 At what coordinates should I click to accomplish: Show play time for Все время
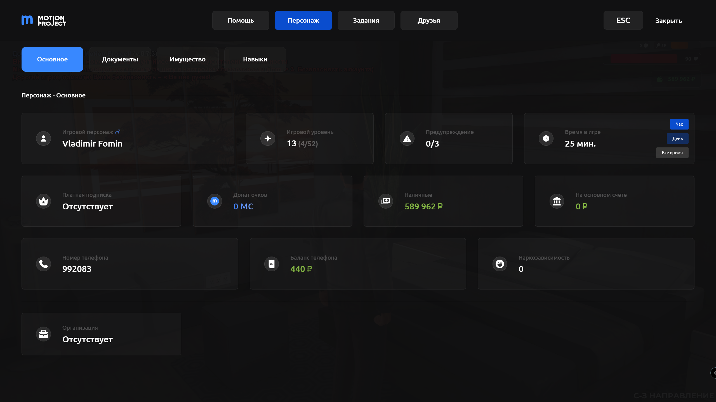click(672, 153)
